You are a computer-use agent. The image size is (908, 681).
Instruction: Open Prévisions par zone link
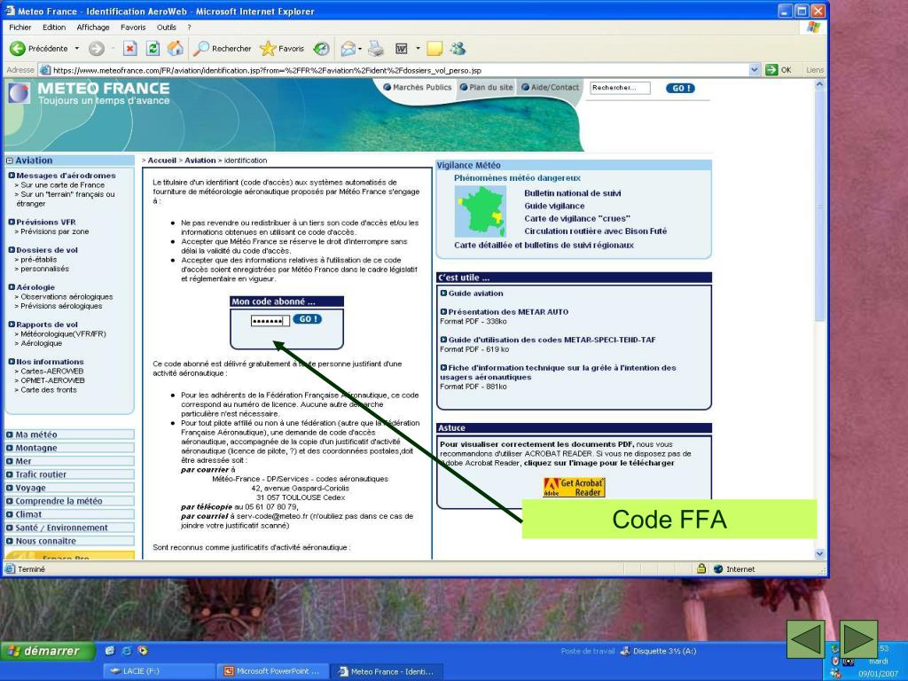(54, 231)
